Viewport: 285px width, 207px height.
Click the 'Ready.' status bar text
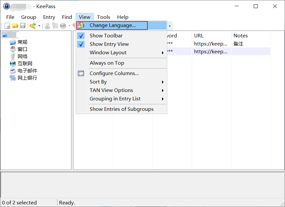point(67,202)
